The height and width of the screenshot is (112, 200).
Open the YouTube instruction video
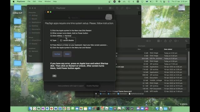pyautogui.click(x=57, y=54)
